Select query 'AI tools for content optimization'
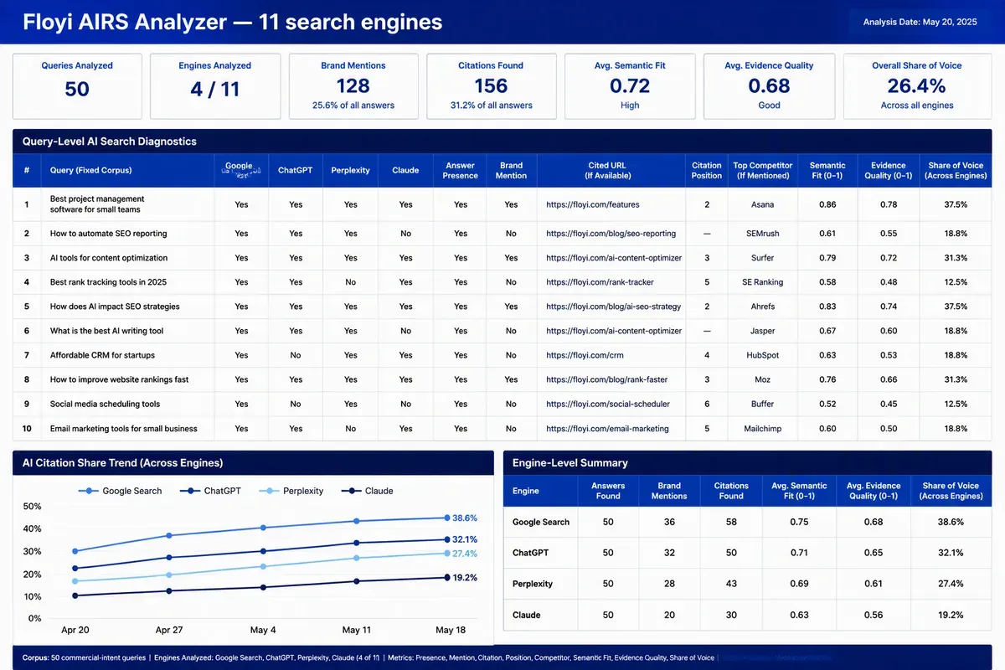The height and width of the screenshot is (670, 1005). coord(109,258)
